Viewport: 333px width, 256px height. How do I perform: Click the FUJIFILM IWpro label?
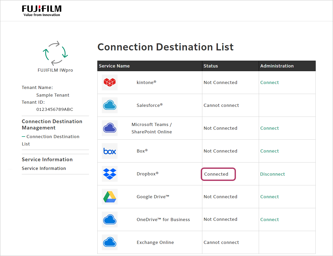(x=55, y=70)
